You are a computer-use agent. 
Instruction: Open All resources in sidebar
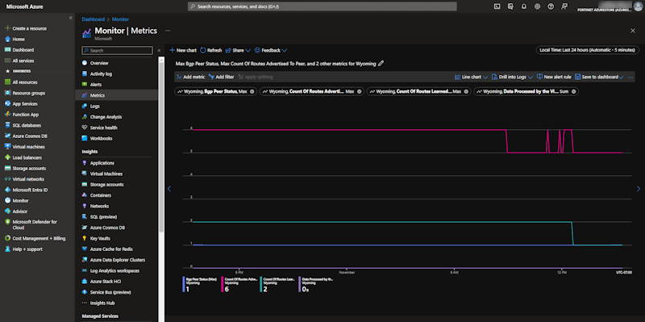coord(25,82)
